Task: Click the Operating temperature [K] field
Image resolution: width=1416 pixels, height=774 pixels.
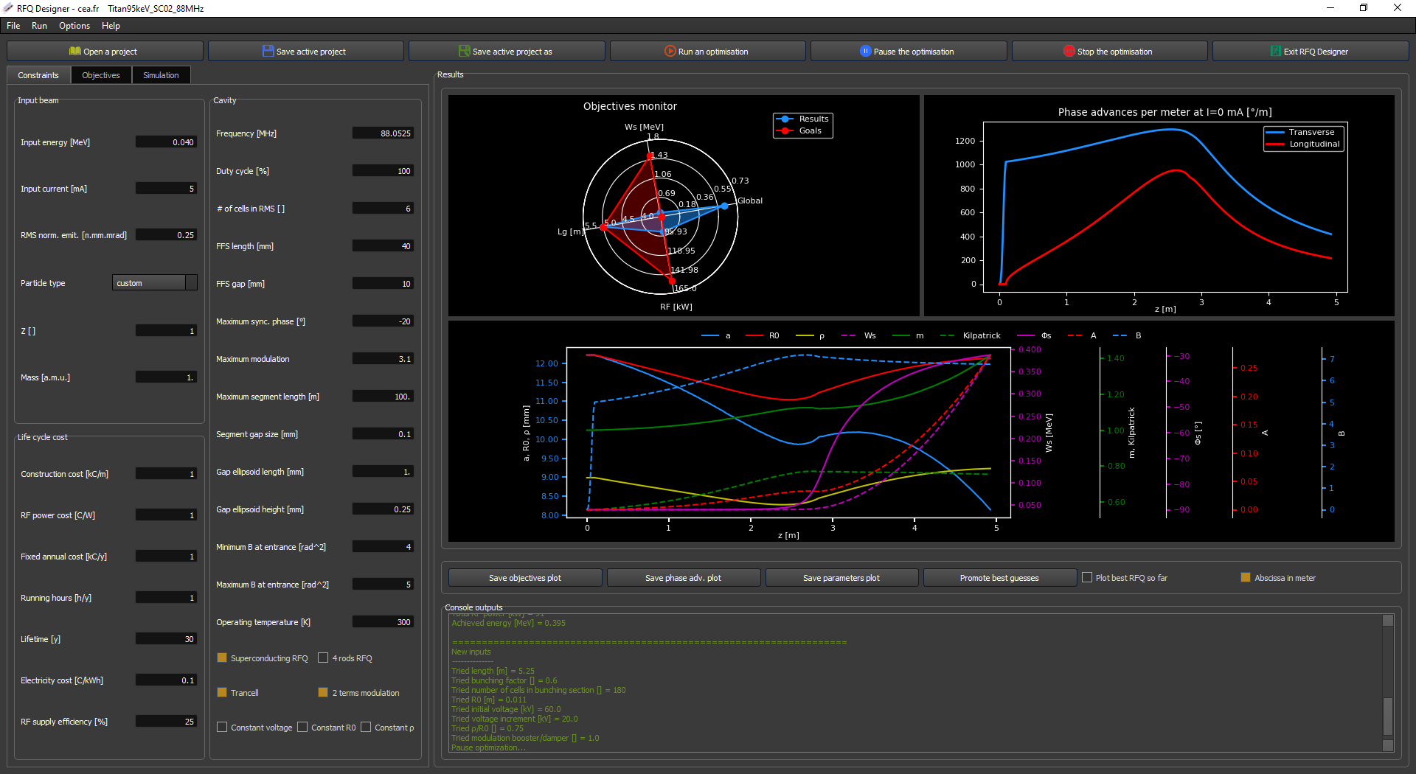Action: tap(383, 622)
